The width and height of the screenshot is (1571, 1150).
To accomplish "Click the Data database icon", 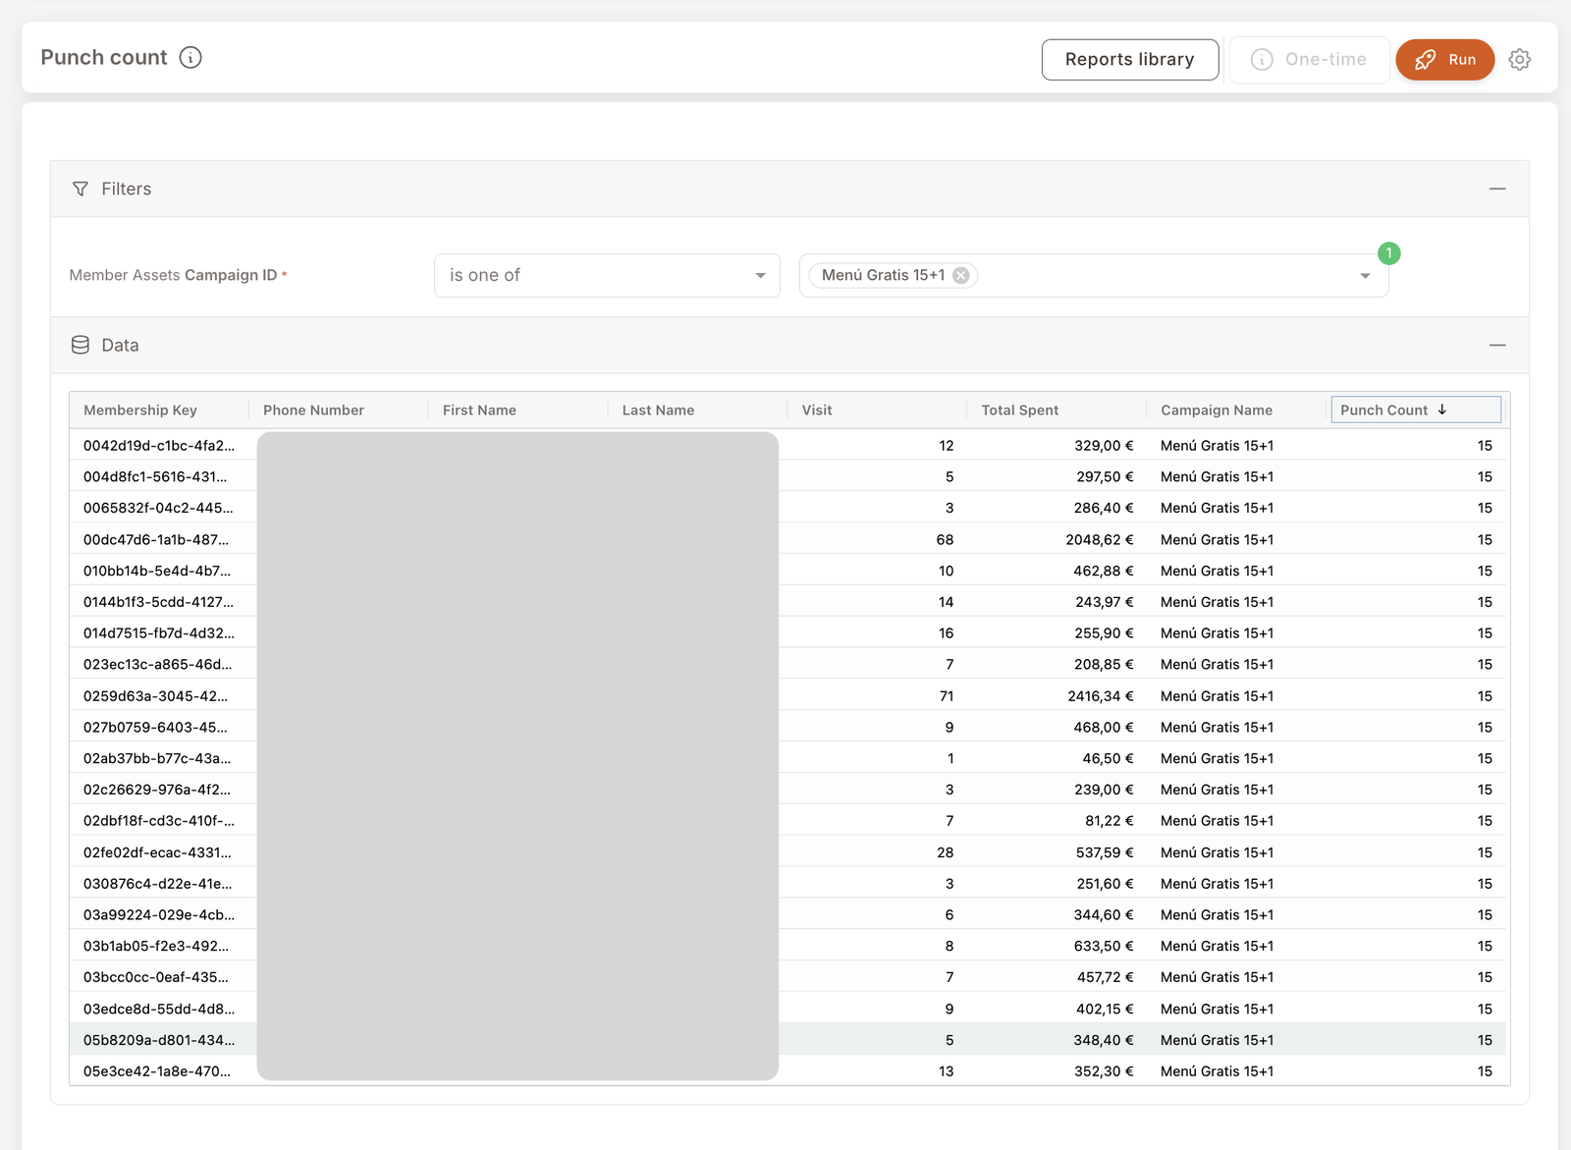I will point(81,345).
